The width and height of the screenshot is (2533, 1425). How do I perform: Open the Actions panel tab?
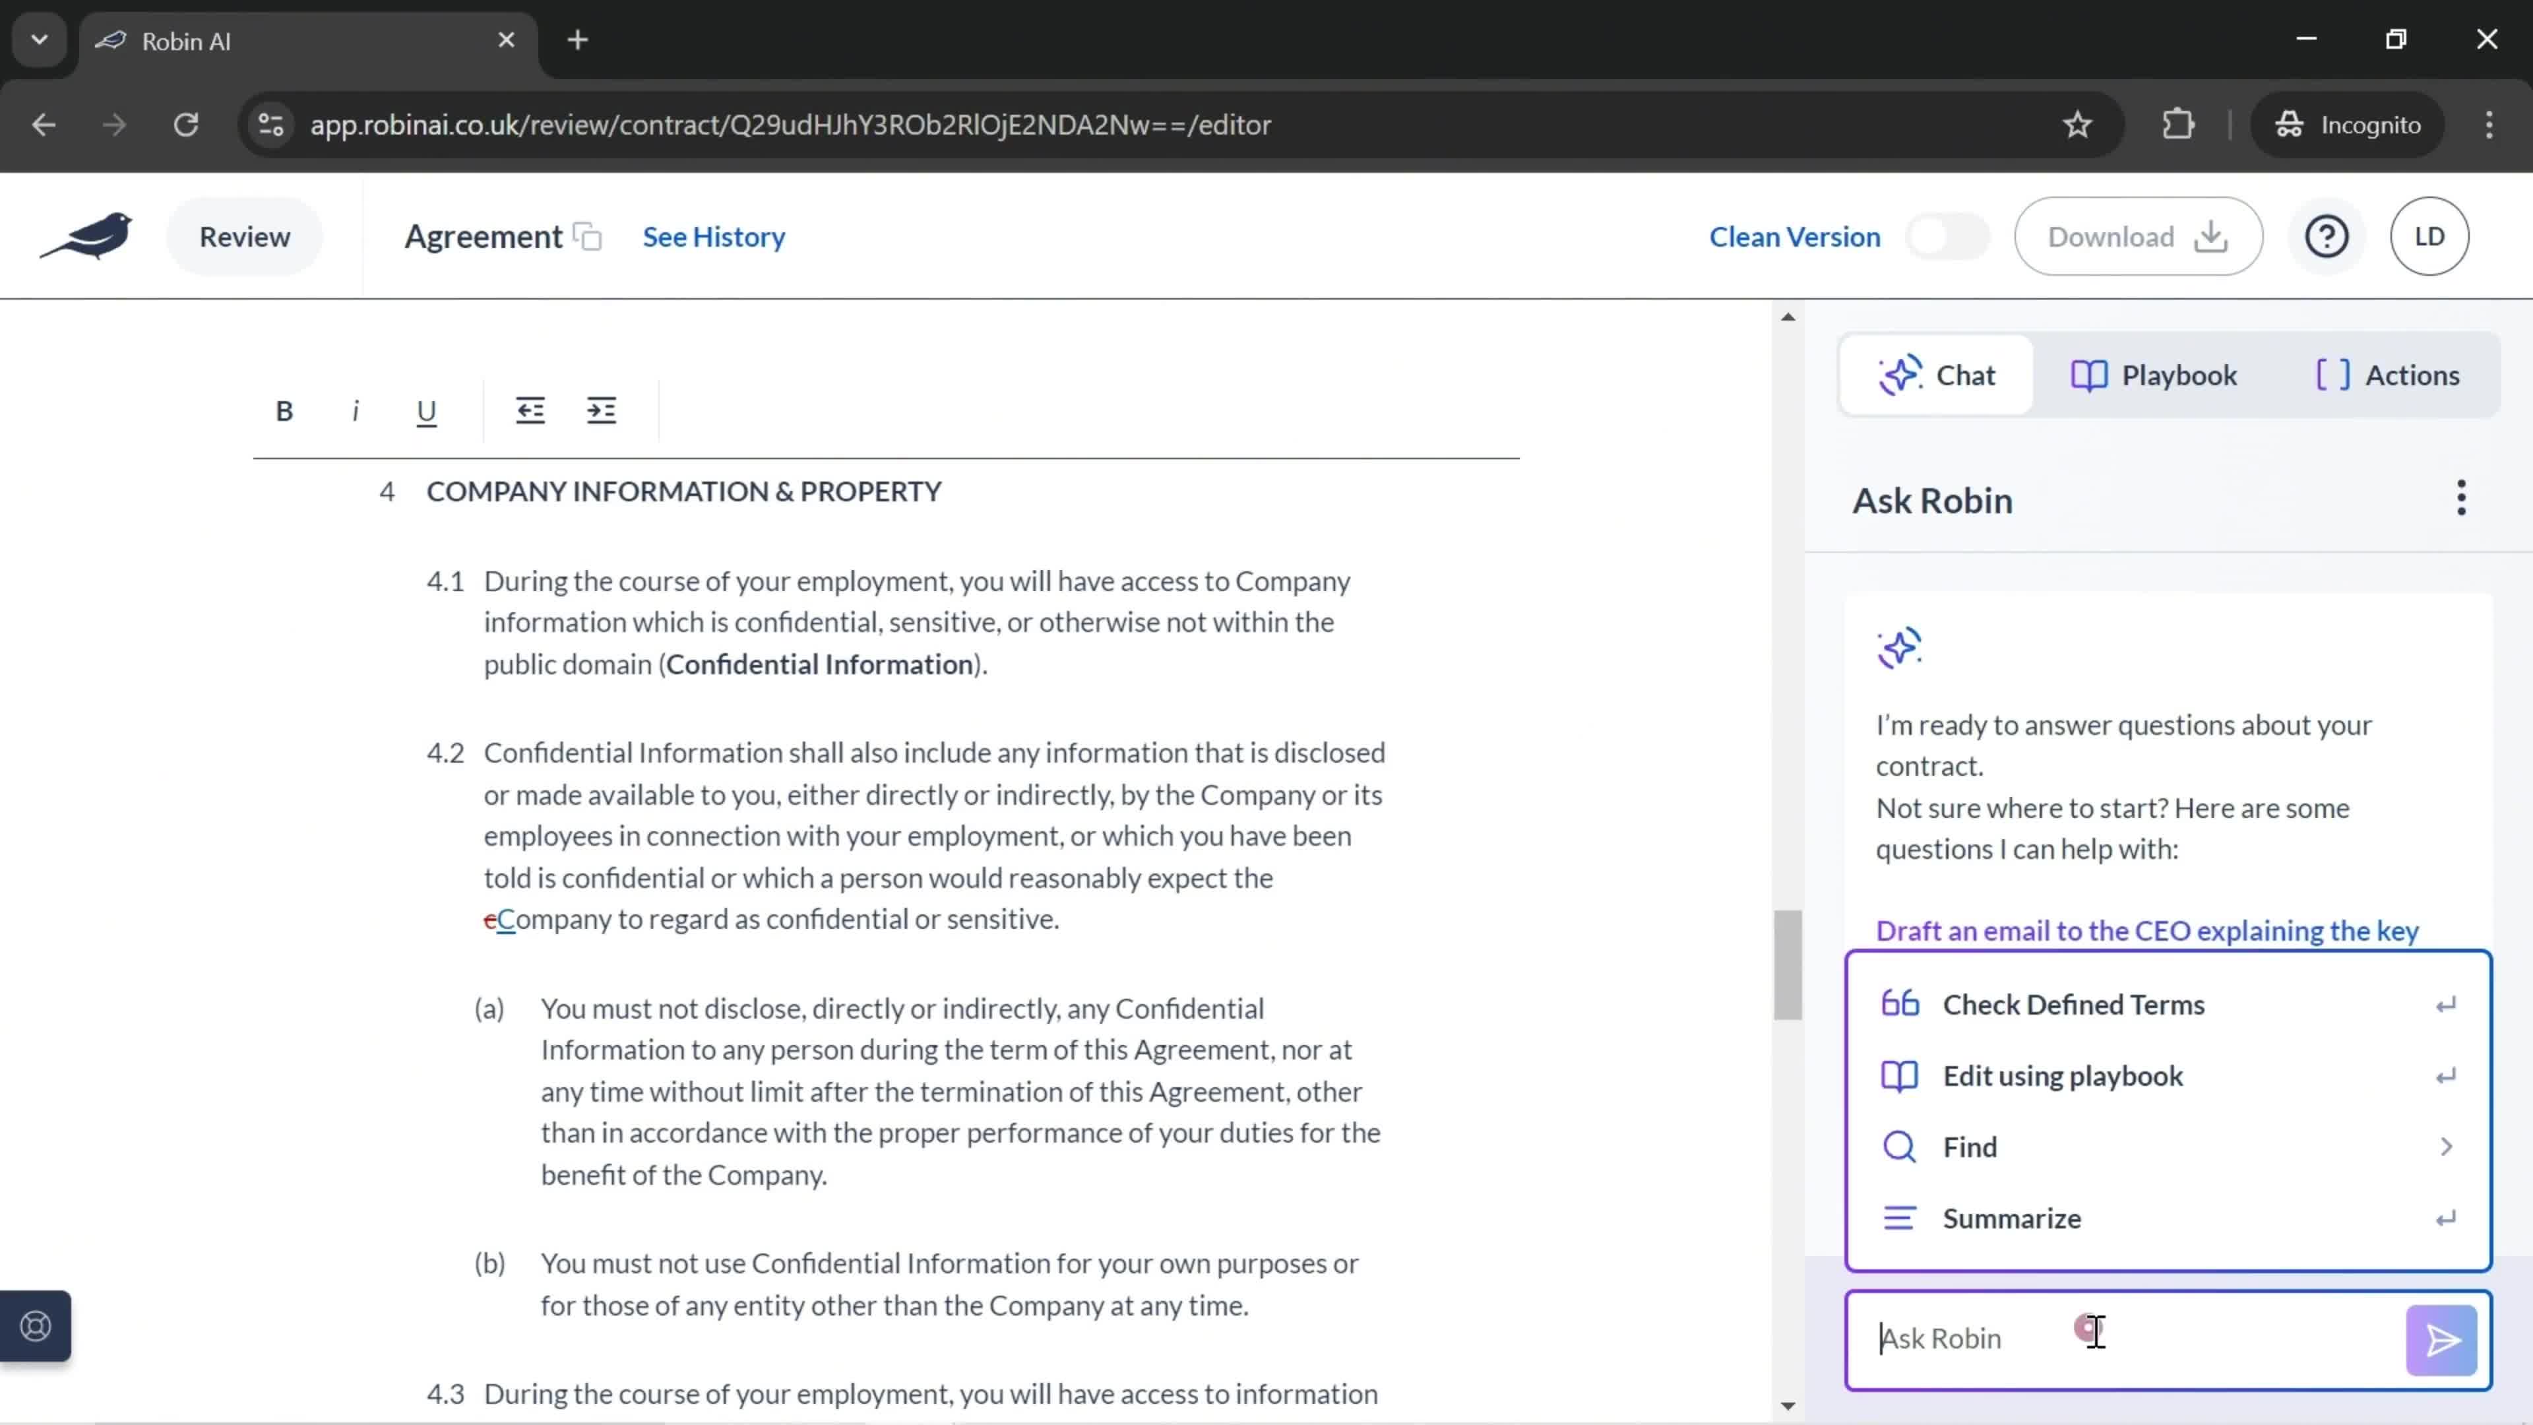pyautogui.click(x=2391, y=374)
